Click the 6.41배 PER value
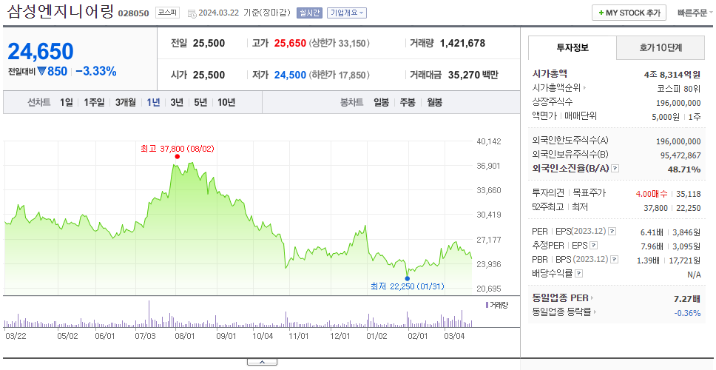 tap(652, 232)
